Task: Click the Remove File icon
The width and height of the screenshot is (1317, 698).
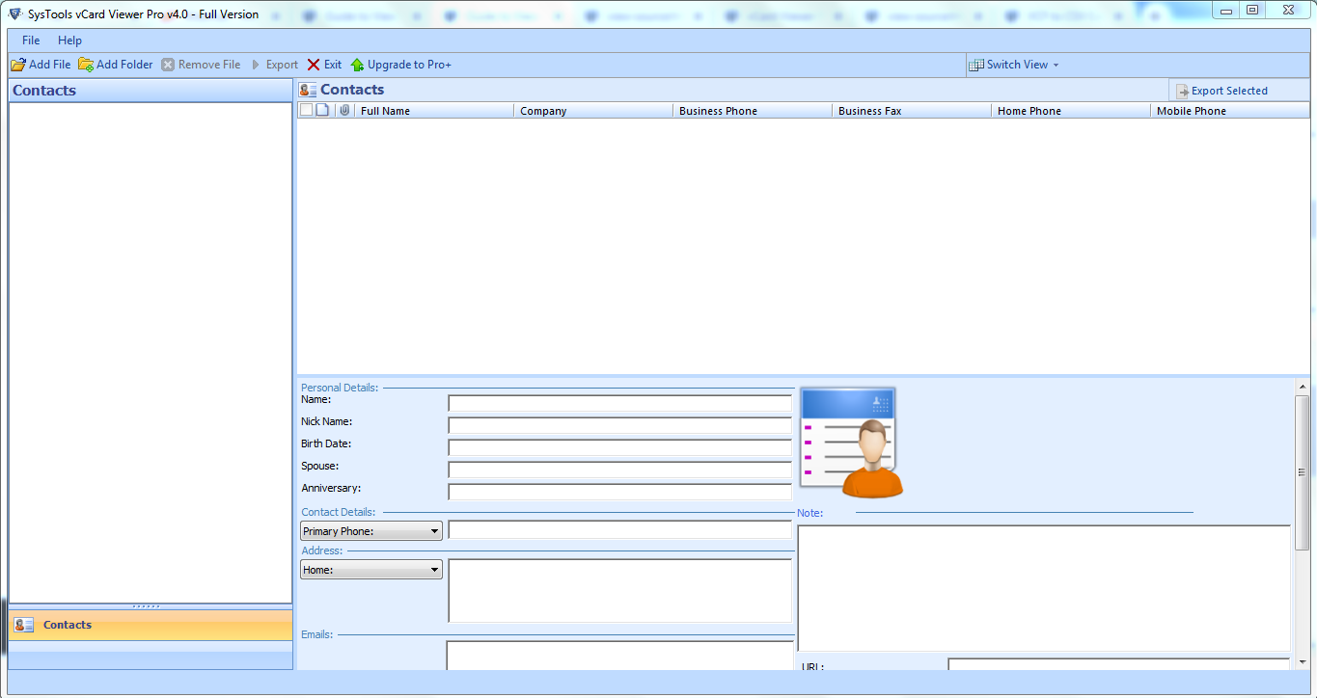Action: point(168,65)
